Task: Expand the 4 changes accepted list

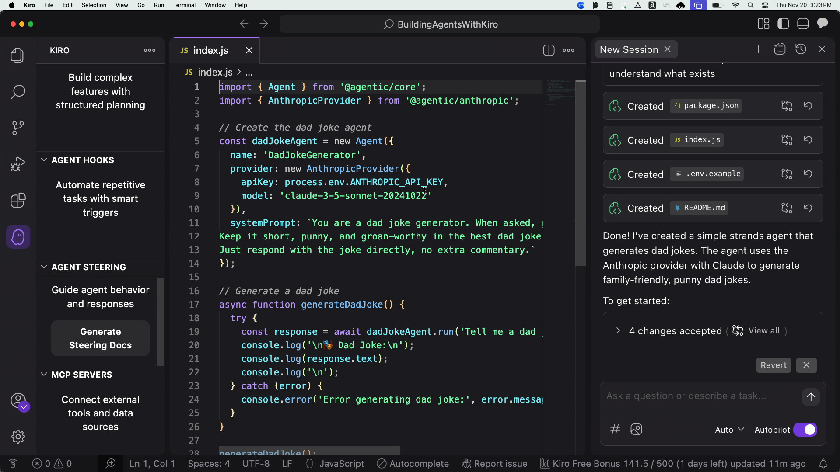Action: click(618, 331)
